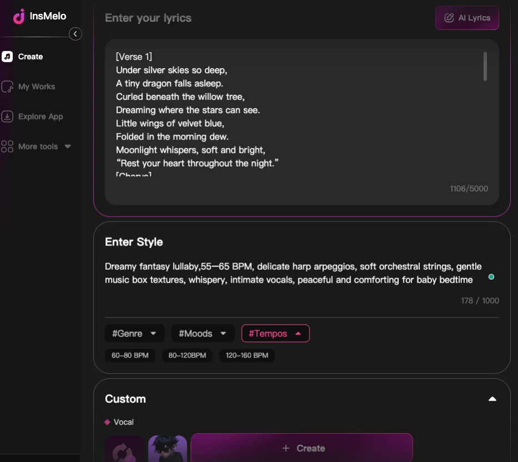This screenshot has height=462, width=518.
Task: Click the line 'Under silver skies so deep,'
Action: (x=171, y=70)
